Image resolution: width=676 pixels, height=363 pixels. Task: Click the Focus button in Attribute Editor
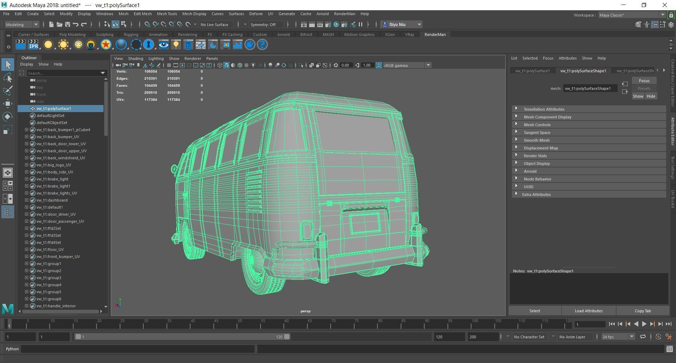pyautogui.click(x=644, y=81)
